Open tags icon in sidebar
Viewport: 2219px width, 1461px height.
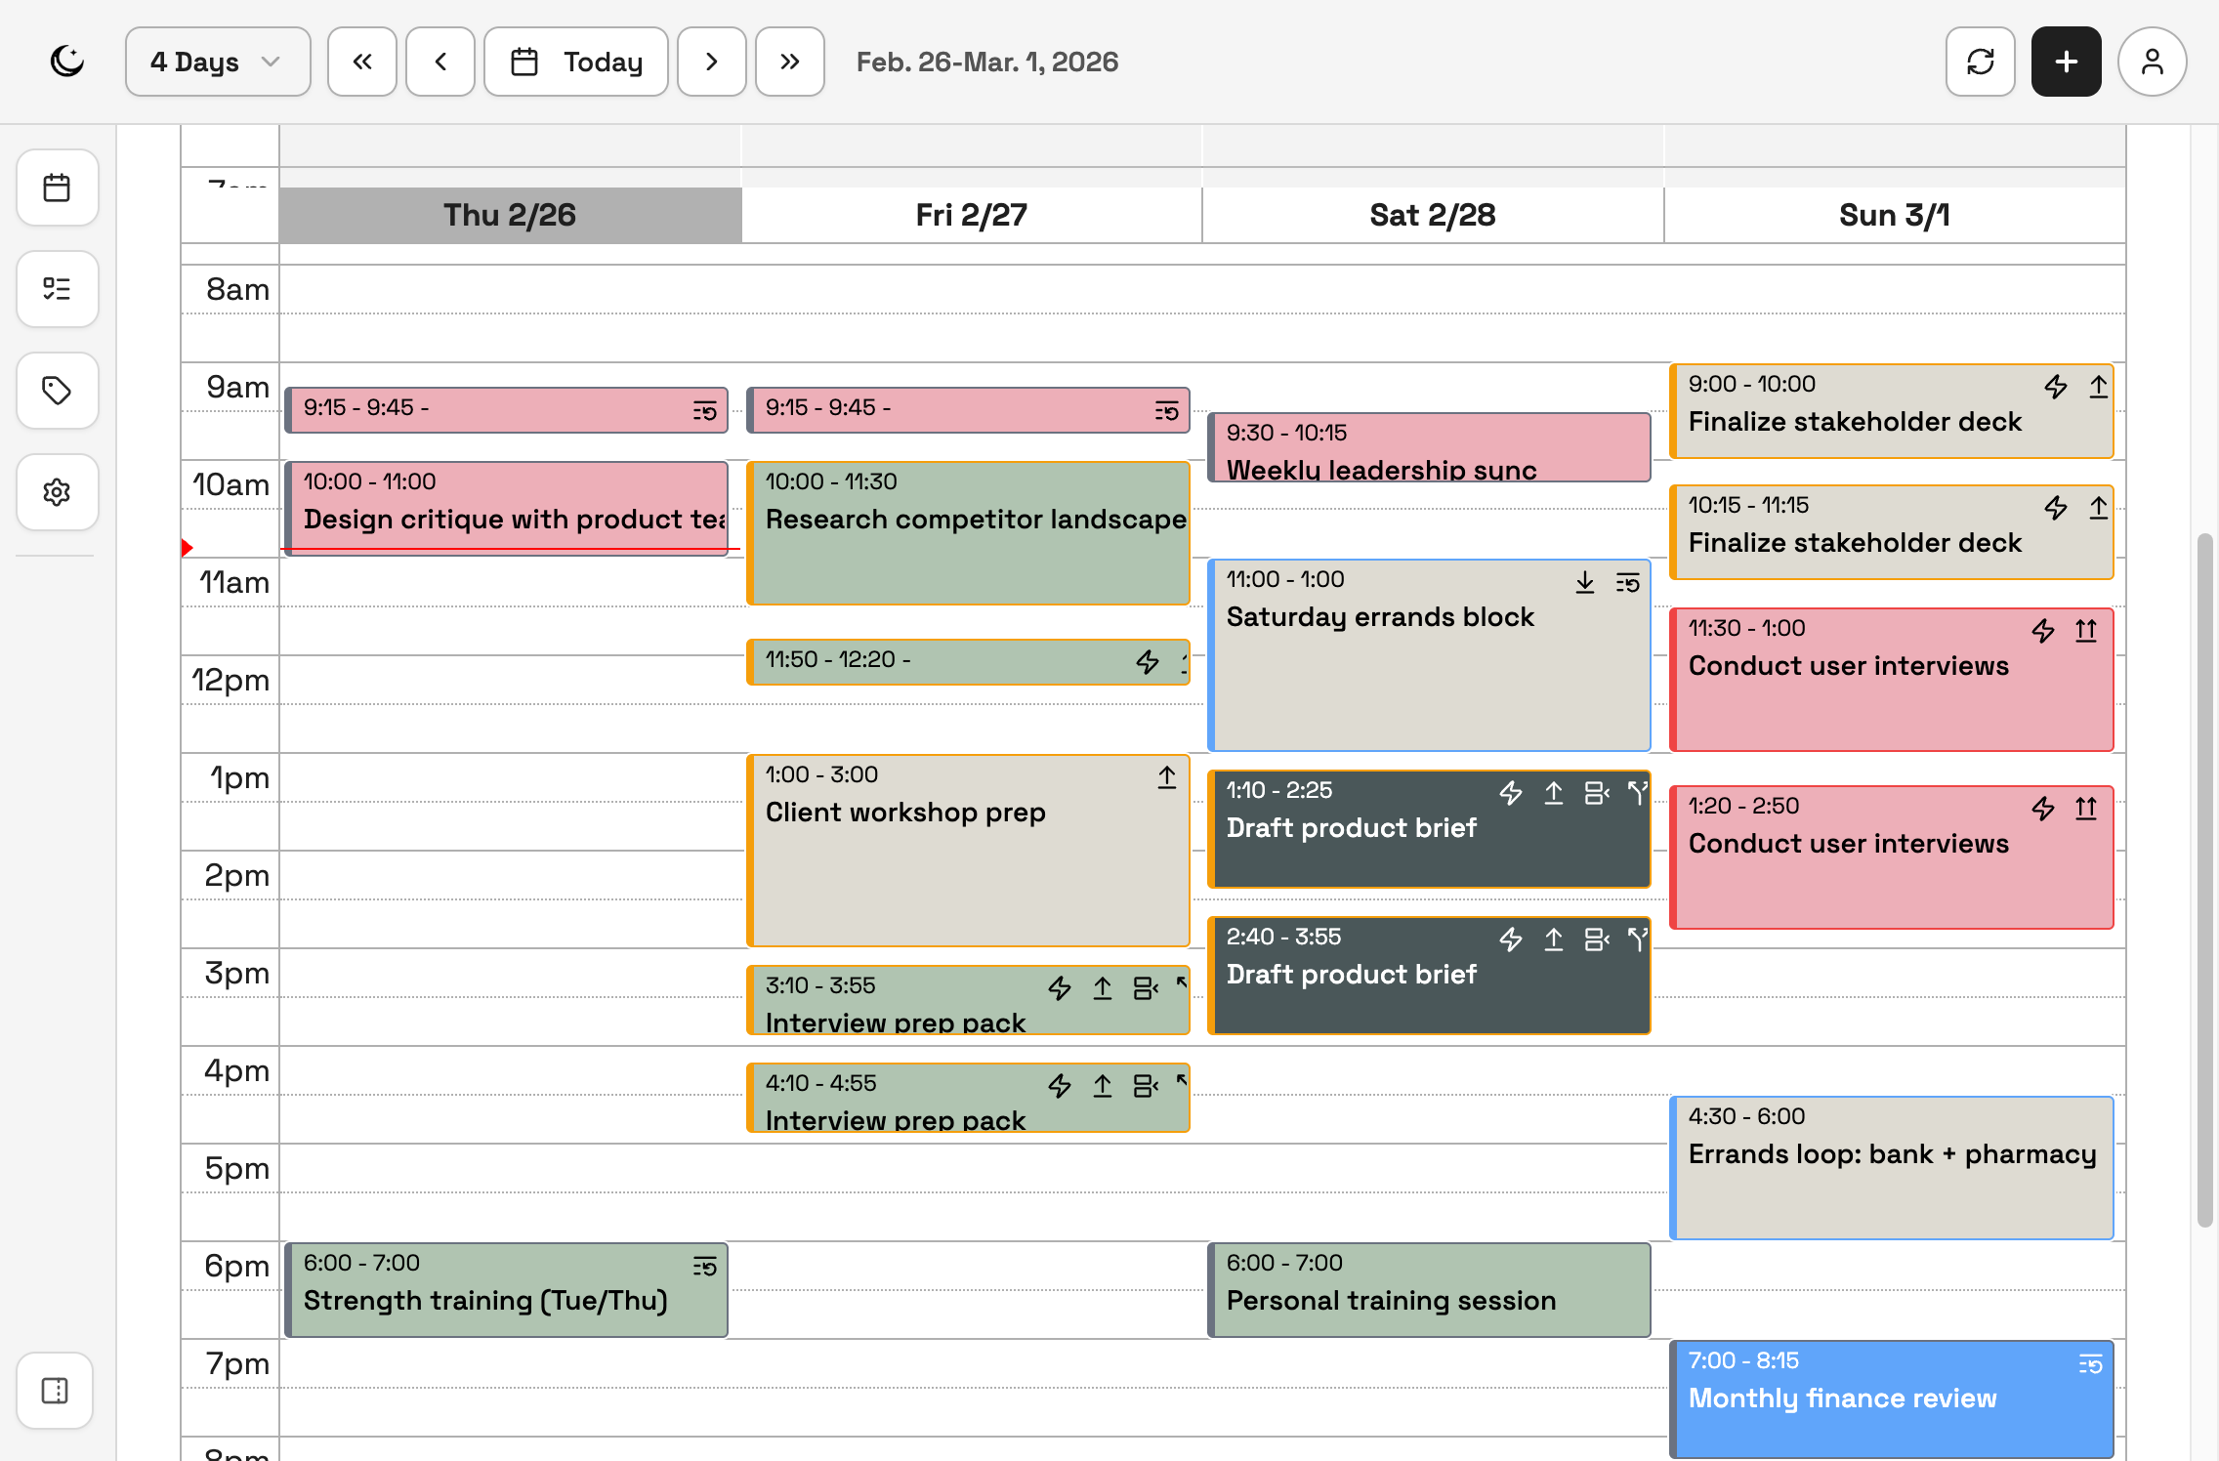coord(57,391)
